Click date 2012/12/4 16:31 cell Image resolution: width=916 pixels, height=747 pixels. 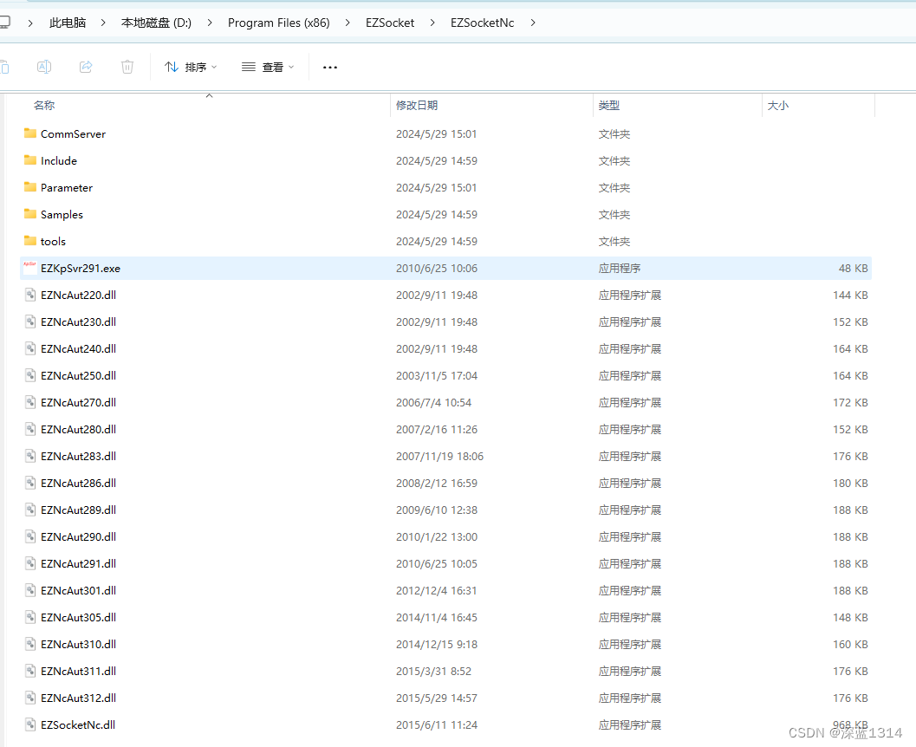coord(437,590)
